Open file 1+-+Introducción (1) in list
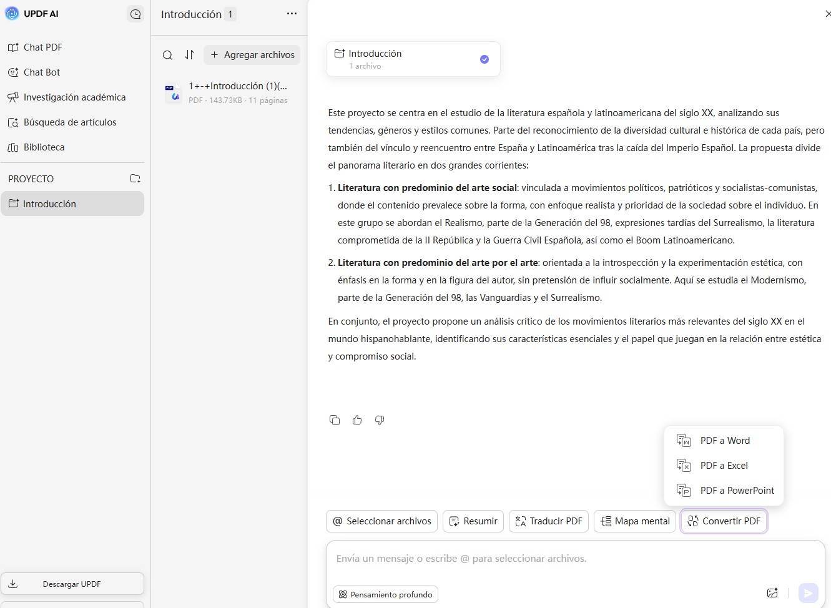Viewport: 831px width, 608px height. pyautogui.click(x=230, y=92)
